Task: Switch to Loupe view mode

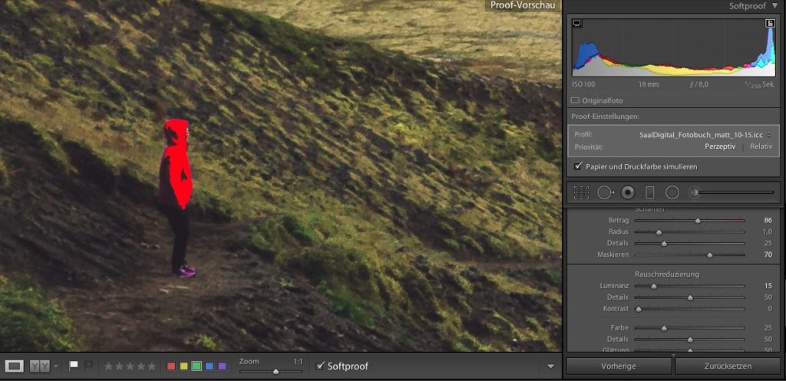Action: tap(15, 366)
